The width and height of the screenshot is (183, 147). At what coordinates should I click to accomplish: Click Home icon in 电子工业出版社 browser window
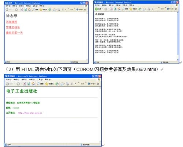[33, 84]
